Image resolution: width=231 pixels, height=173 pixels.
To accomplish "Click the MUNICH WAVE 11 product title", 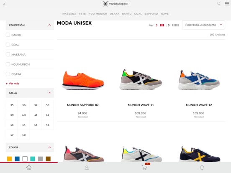I will coord(141,105).
